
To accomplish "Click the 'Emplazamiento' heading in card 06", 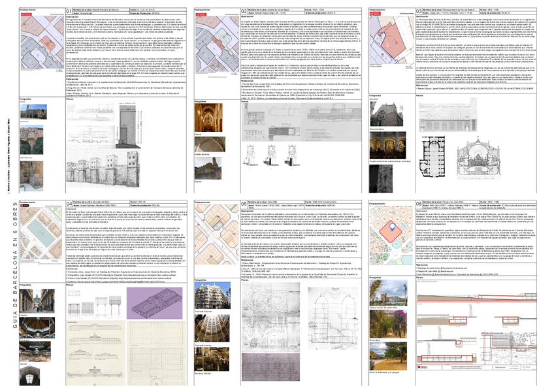I will pos(377,204).
